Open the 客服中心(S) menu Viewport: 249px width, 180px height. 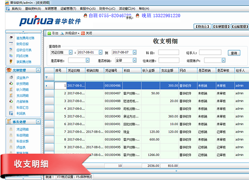point(88,8)
